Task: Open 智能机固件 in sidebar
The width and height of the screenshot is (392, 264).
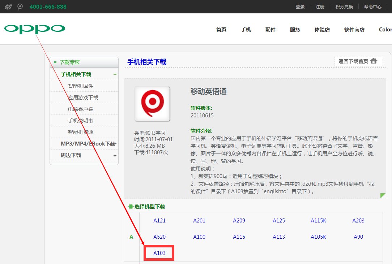Action: [81, 86]
